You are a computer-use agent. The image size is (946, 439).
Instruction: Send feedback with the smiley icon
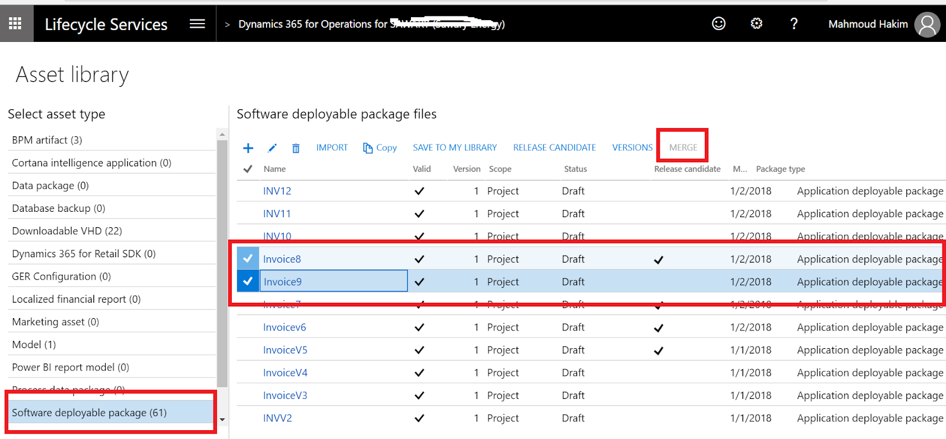[x=718, y=24]
